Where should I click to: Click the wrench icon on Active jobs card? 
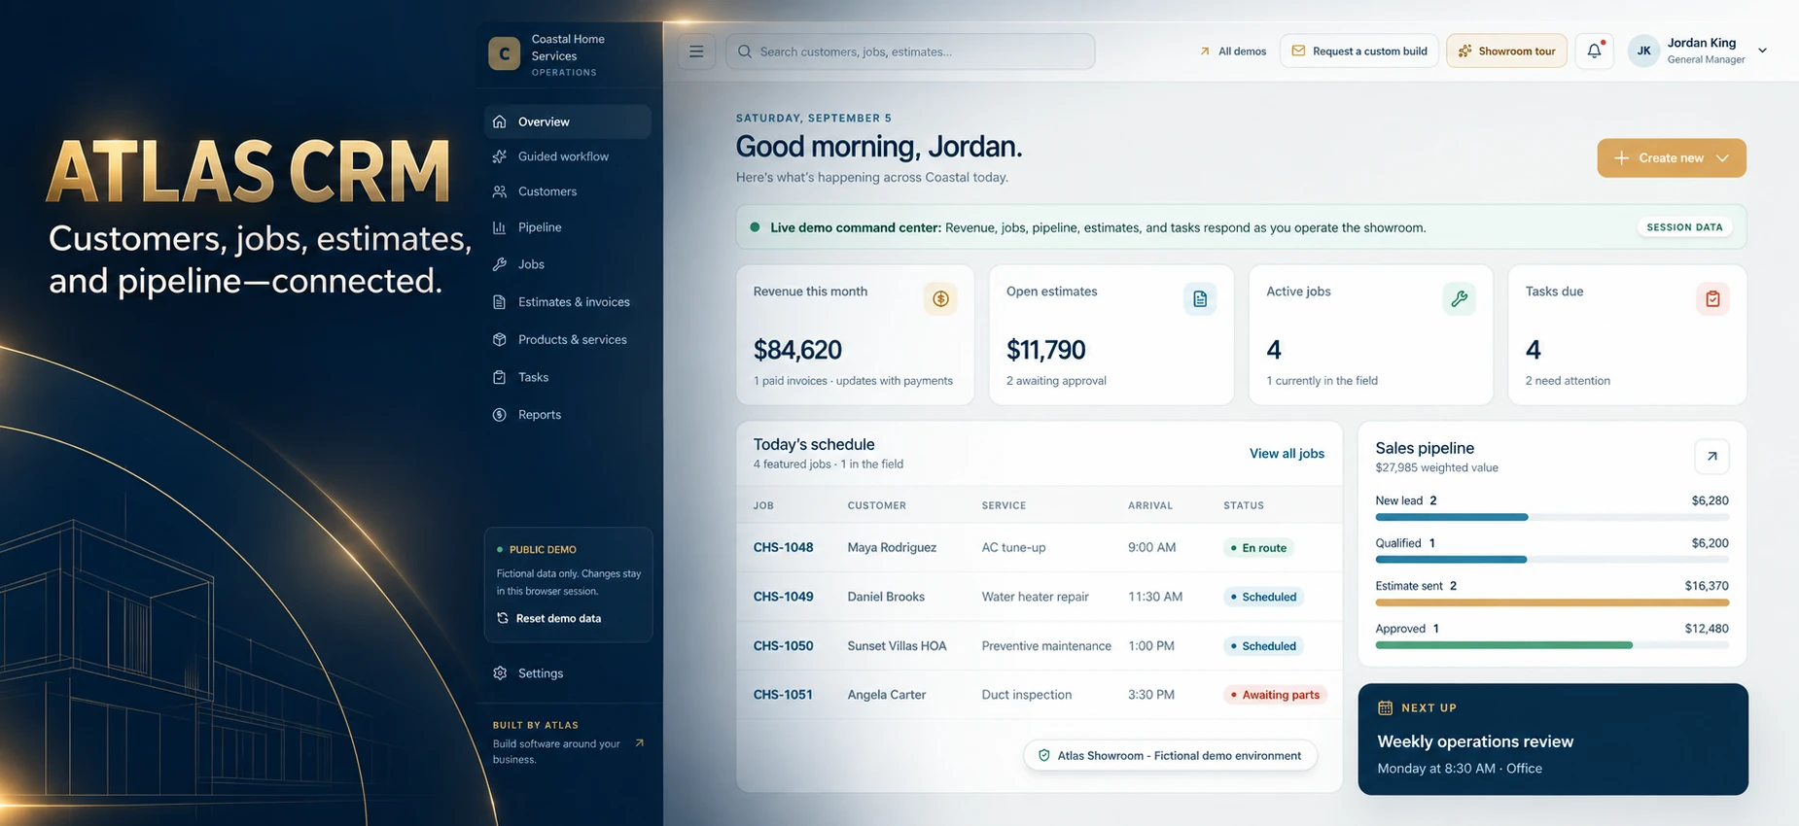pos(1460,299)
